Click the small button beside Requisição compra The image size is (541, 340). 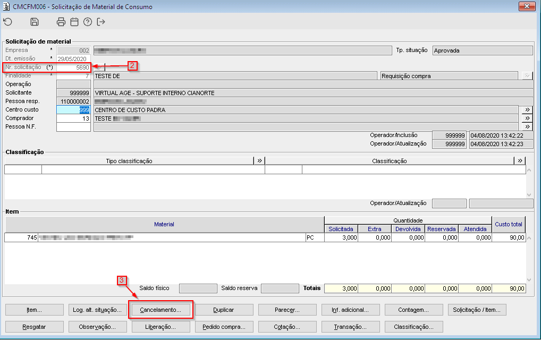(527, 75)
